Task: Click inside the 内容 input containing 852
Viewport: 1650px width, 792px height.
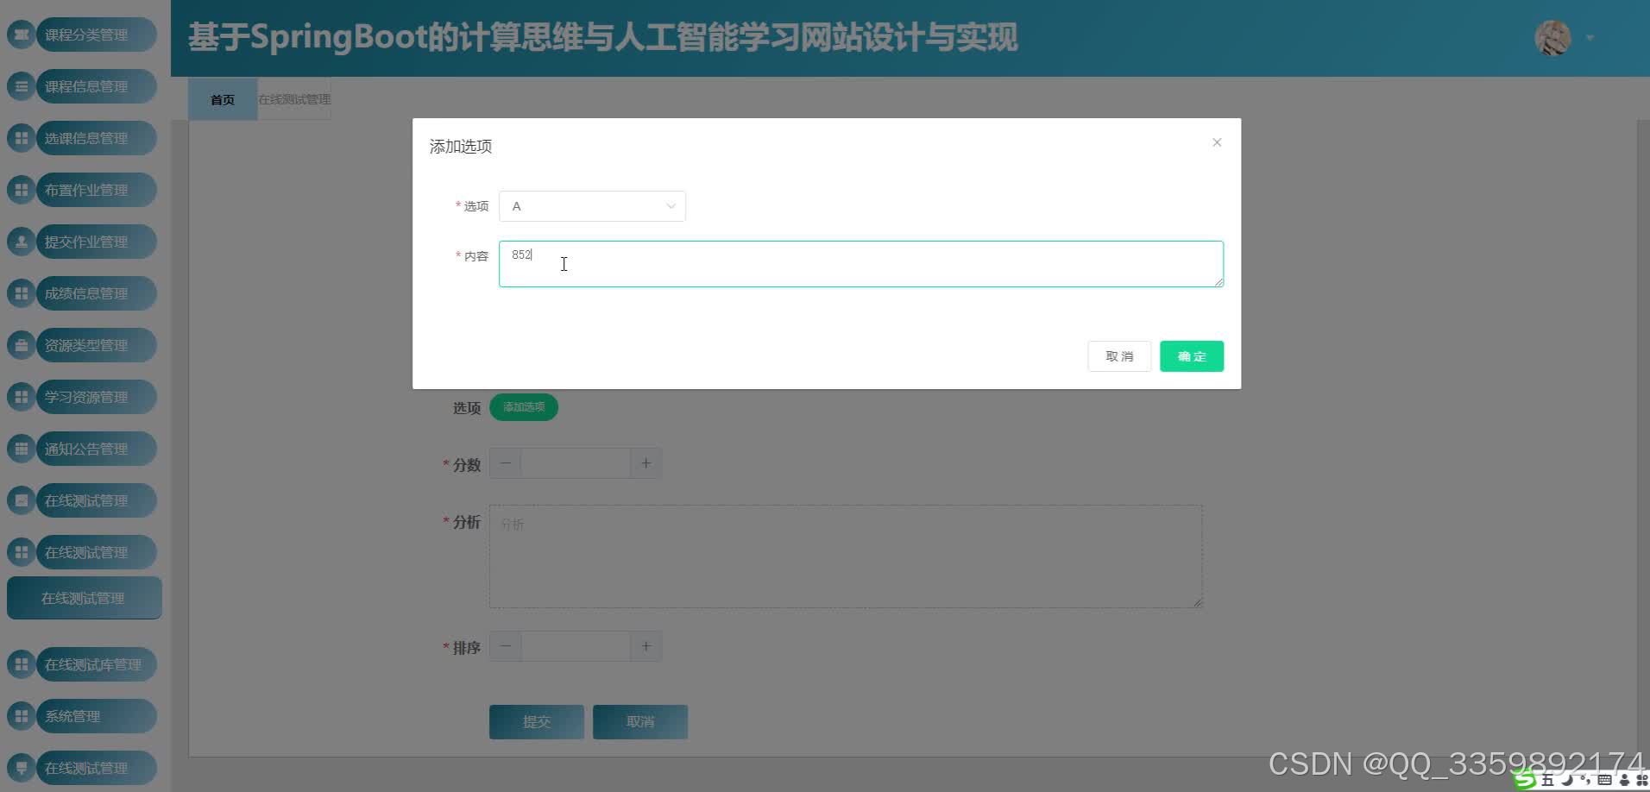Action: click(x=860, y=263)
